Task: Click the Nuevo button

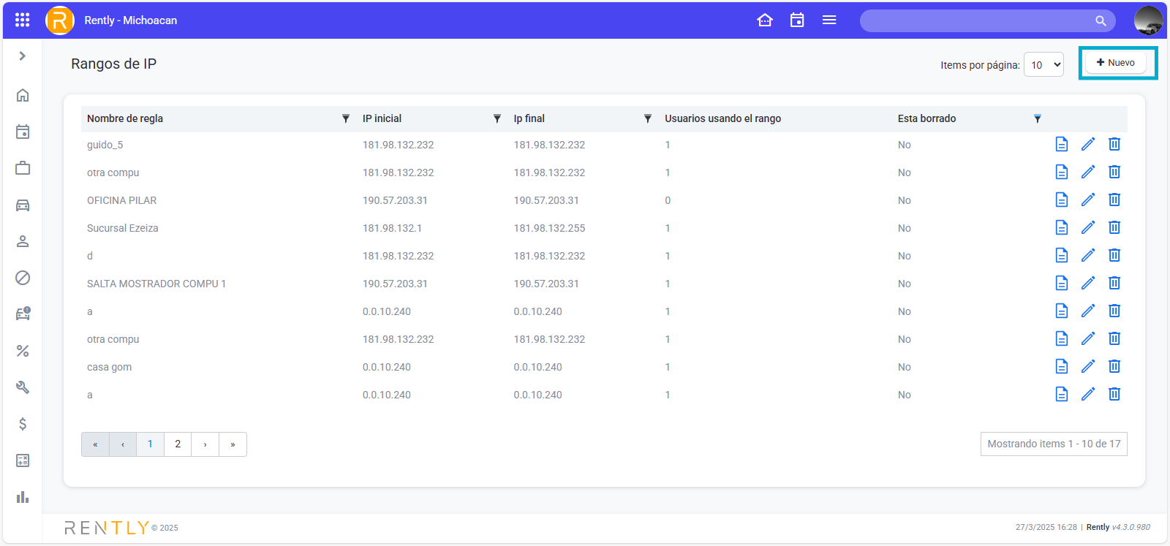Action: point(1116,63)
